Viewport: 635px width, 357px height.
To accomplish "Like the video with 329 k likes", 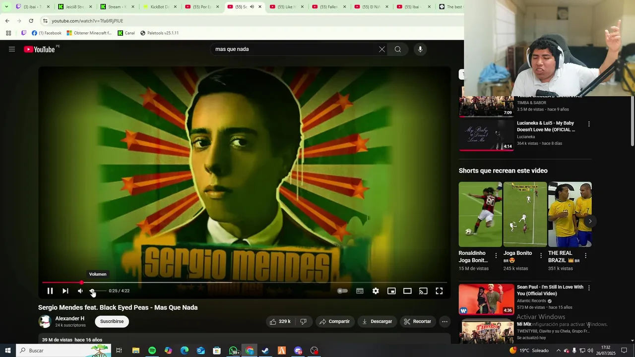I will [x=280, y=321].
